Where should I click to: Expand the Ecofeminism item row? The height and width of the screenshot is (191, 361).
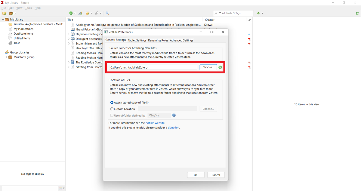pos(69,44)
